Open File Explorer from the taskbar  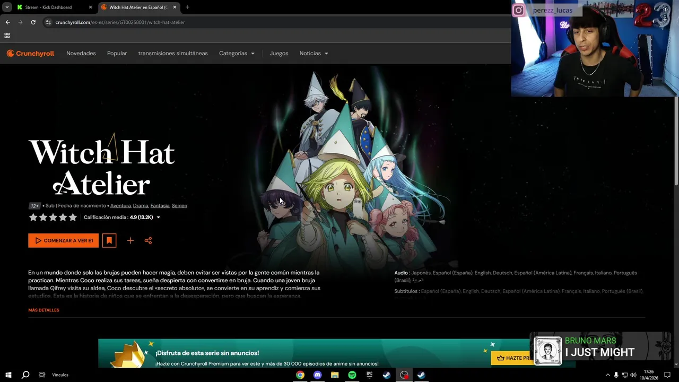coord(335,375)
